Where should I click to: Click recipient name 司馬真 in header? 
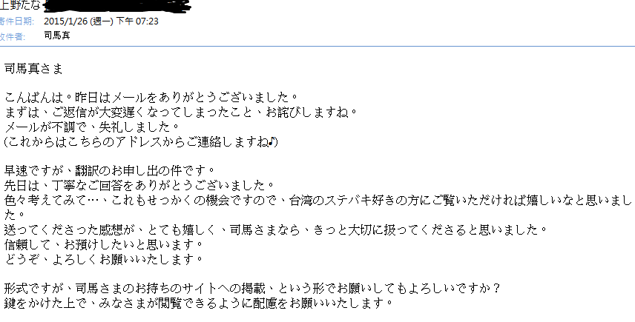pos(56,36)
